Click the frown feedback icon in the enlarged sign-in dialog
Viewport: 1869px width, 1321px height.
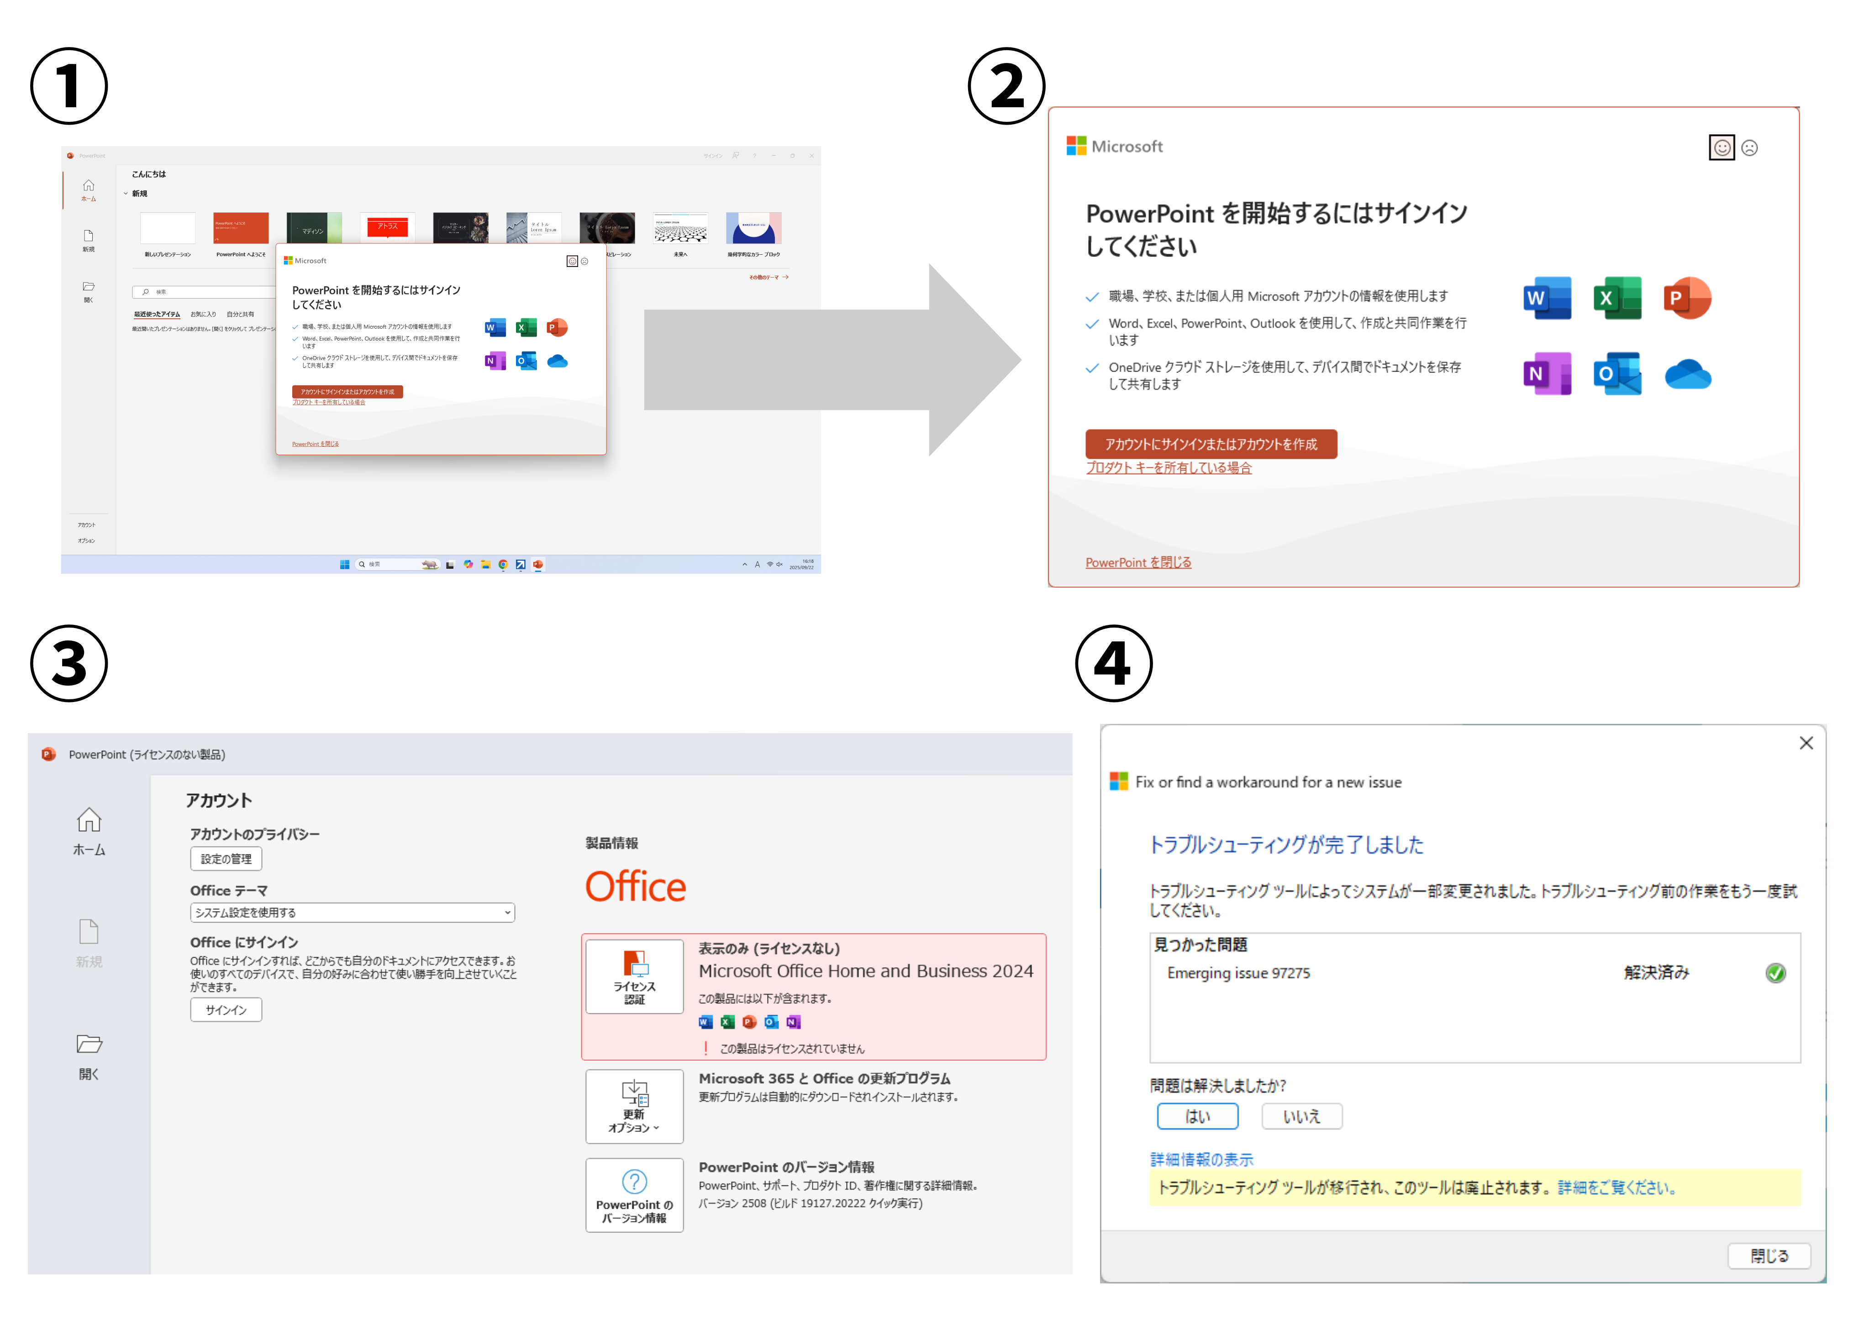1749,148
